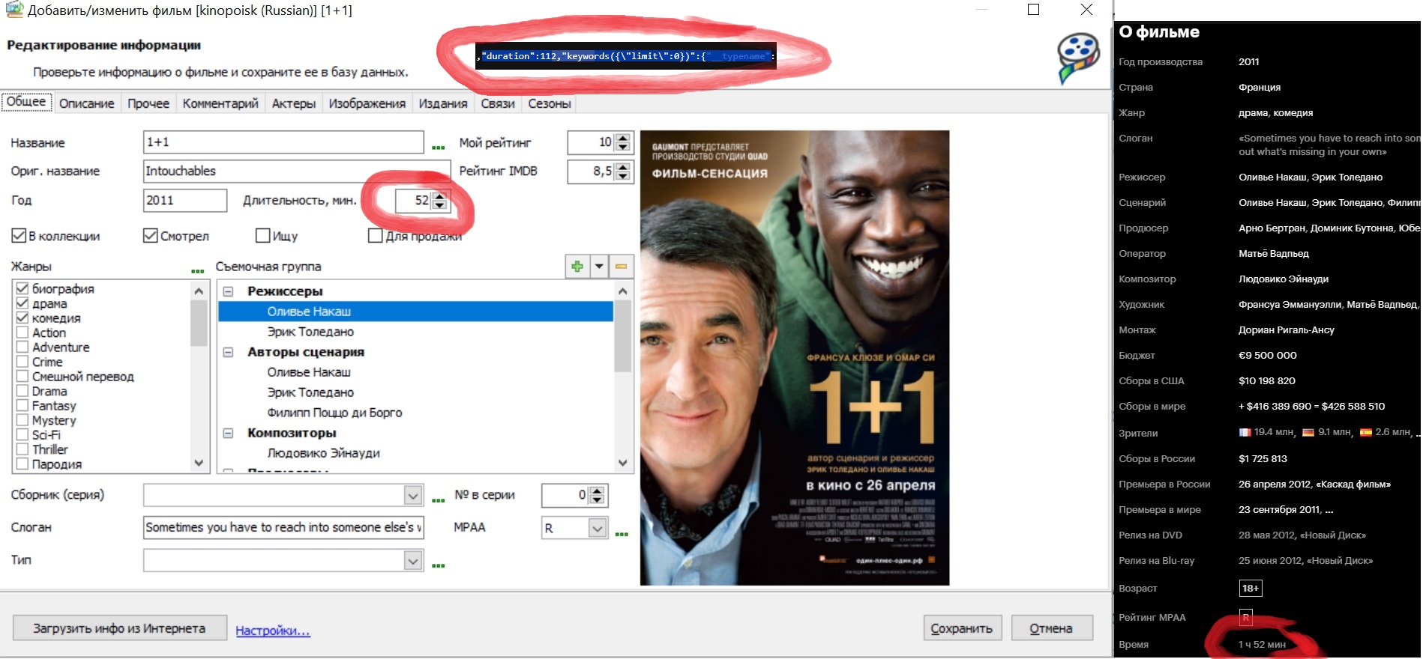Uncheck the комедия genre
The width and height of the screenshot is (1423, 659).
click(22, 318)
